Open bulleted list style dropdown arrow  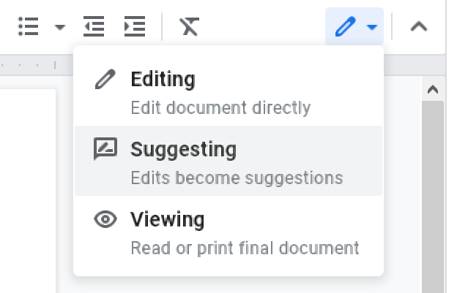click(x=60, y=28)
